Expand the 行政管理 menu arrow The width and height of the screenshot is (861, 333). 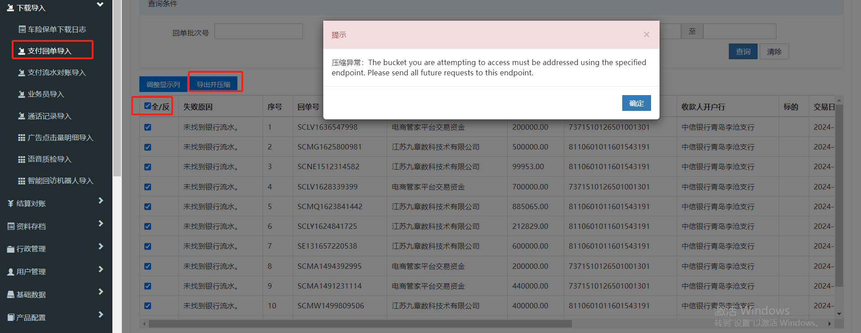click(x=101, y=246)
